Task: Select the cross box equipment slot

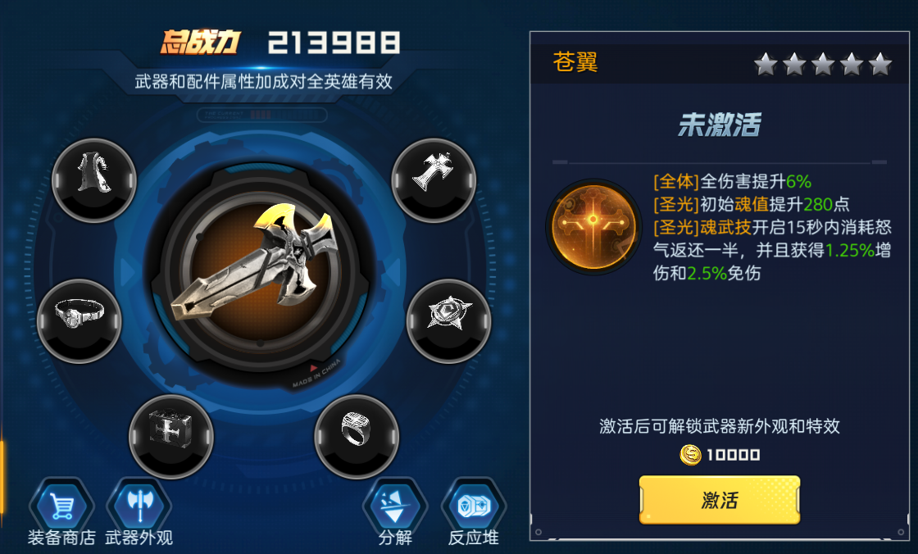Action: point(171,436)
